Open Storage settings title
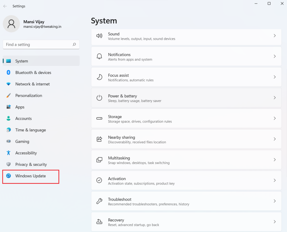The height and width of the screenshot is (232, 287). click(x=115, y=117)
